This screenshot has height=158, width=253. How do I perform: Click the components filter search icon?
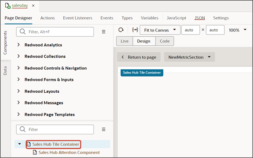point(22,32)
